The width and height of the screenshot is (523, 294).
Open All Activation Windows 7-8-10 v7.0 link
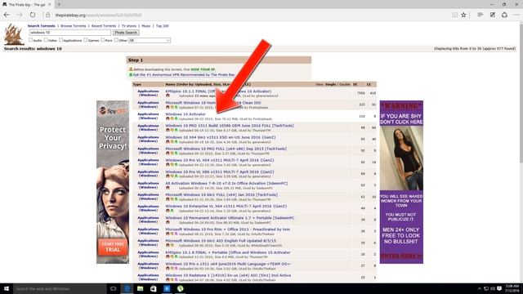[226, 183]
